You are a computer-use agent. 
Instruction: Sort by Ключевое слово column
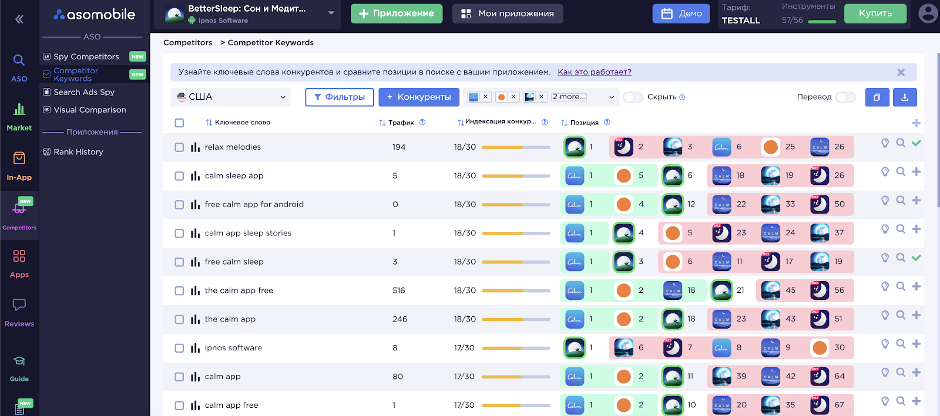(x=237, y=123)
